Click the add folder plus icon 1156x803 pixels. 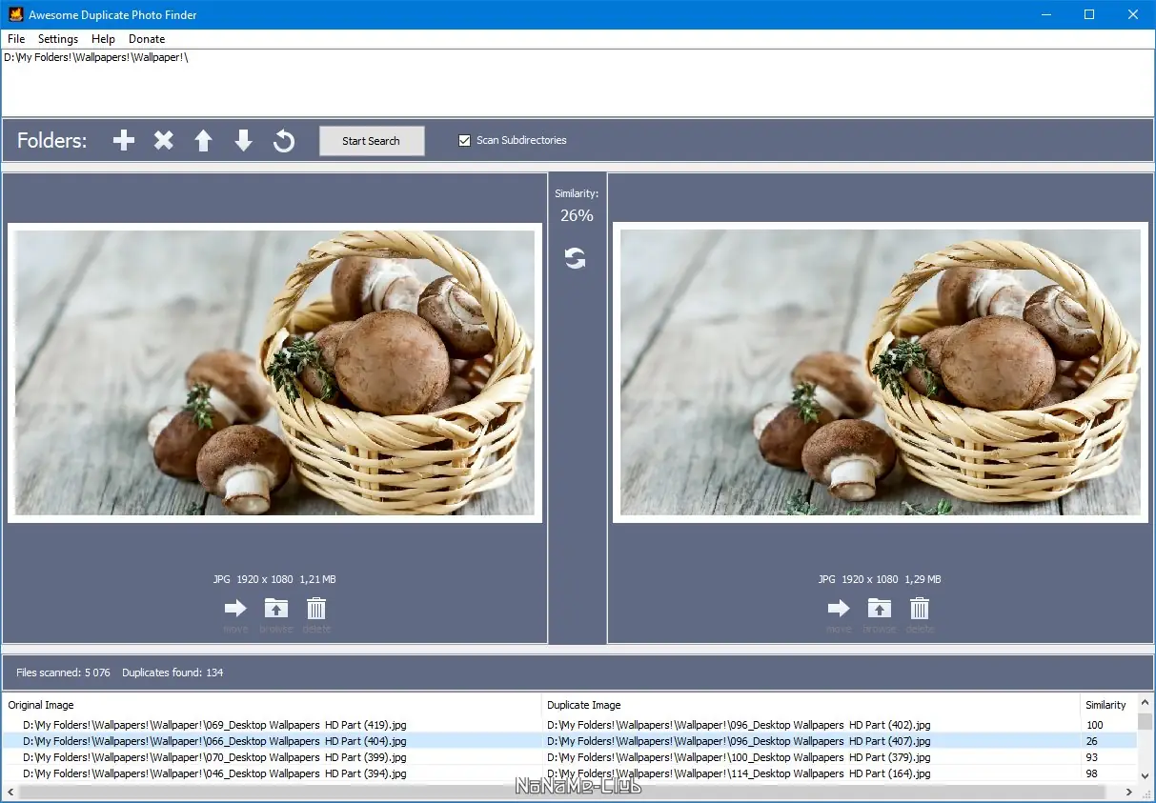click(124, 141)
